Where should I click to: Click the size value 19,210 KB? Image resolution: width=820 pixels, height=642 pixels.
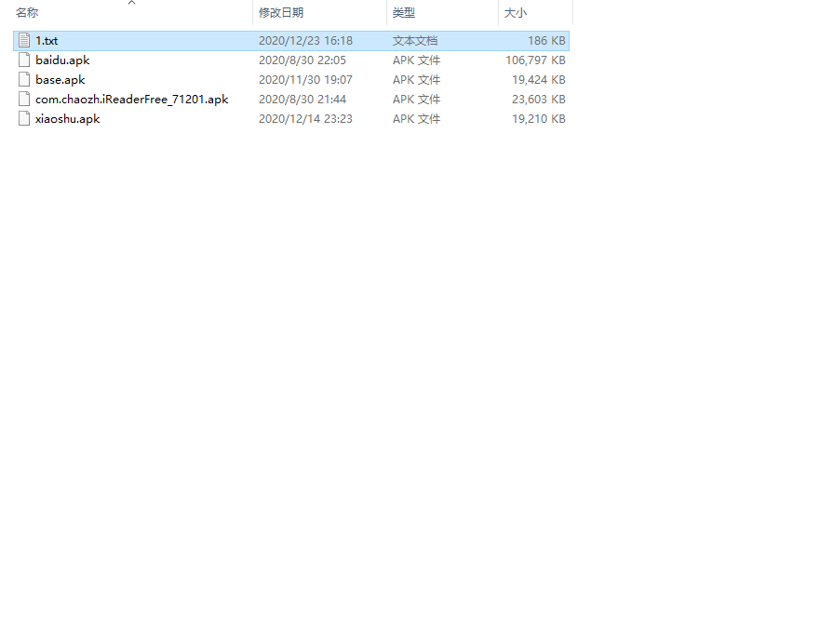[x=539, y=119]
